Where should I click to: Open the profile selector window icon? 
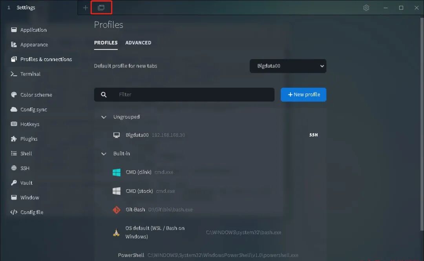click(101, 7)
